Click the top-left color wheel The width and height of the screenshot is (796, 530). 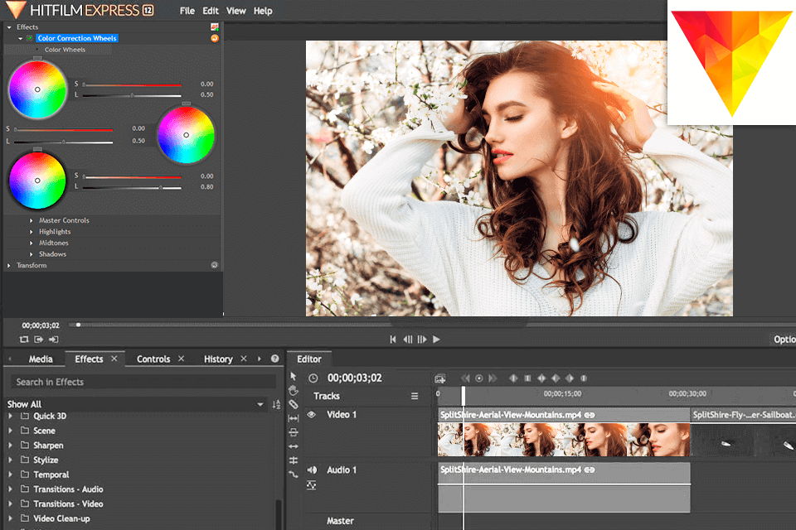pyautogui.click(x=37, y=89)
